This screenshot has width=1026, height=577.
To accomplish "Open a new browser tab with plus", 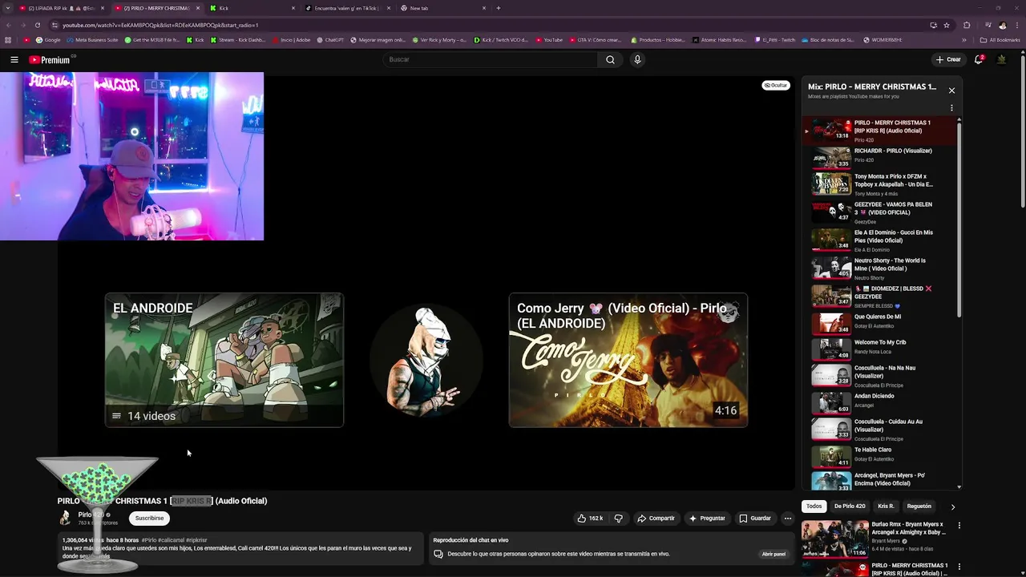I will click(499, 8).
